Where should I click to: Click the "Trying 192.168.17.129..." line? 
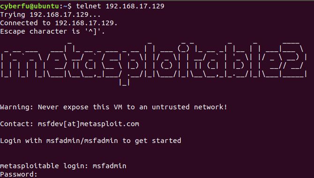click(x=50, y=14)
